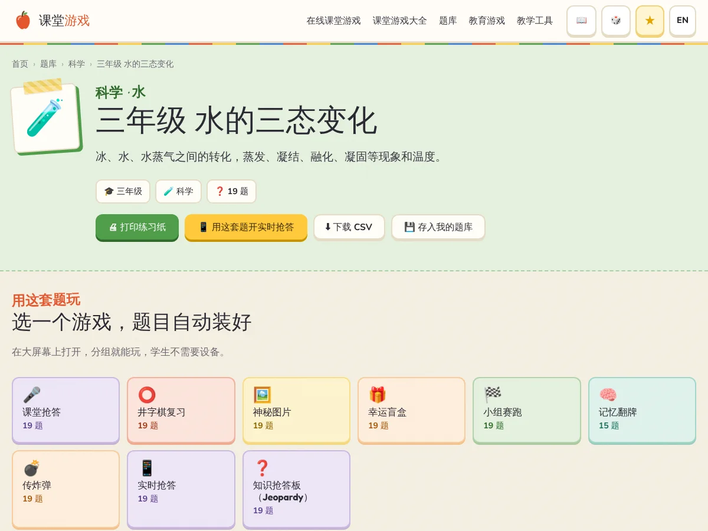Click the 科学 breadcrumb link
The height and width of the screenshot is (531, 708).
tap(77, 64)
